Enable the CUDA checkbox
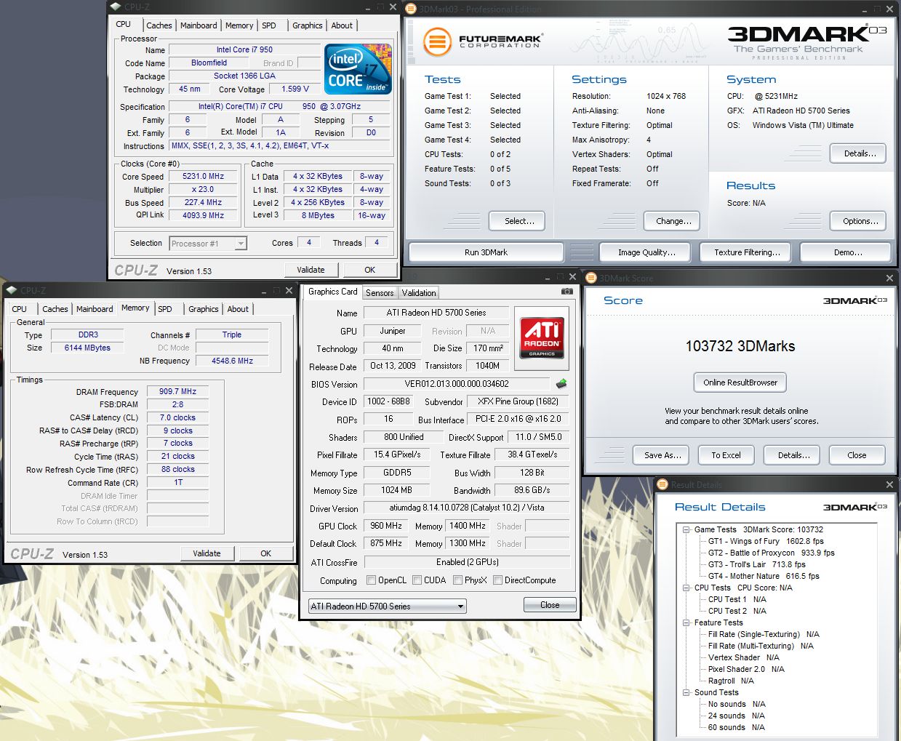Image resolution: width=901 pixels, height=741 pixels. tap(417, 580)
